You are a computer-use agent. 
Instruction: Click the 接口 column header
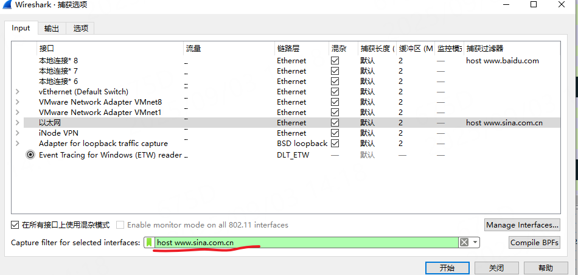pyautogui.click(x=111, y=48)
